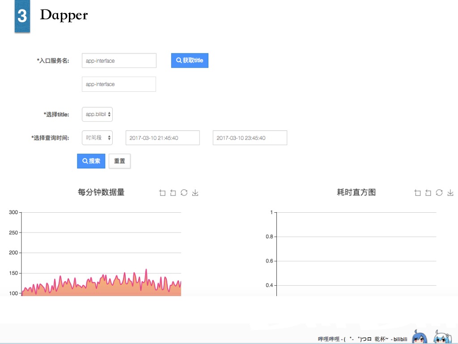Focus the 入口服务名 app-interface input field
This screenshot has width=458, height=344.
tap(119, 60)
